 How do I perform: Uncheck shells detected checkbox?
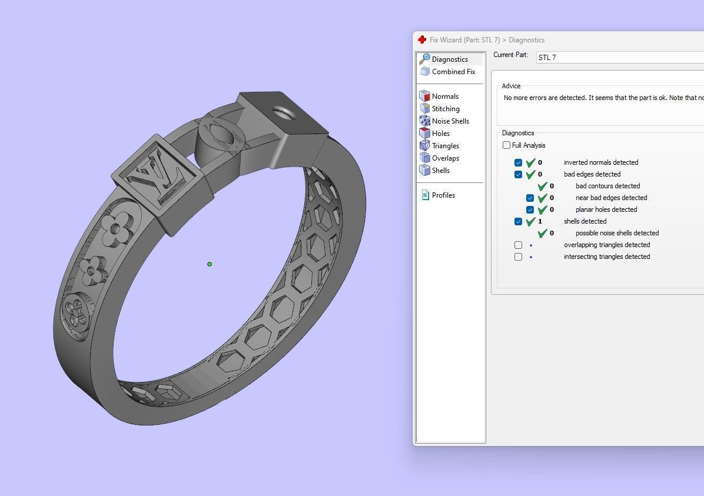tap(518, 221)
